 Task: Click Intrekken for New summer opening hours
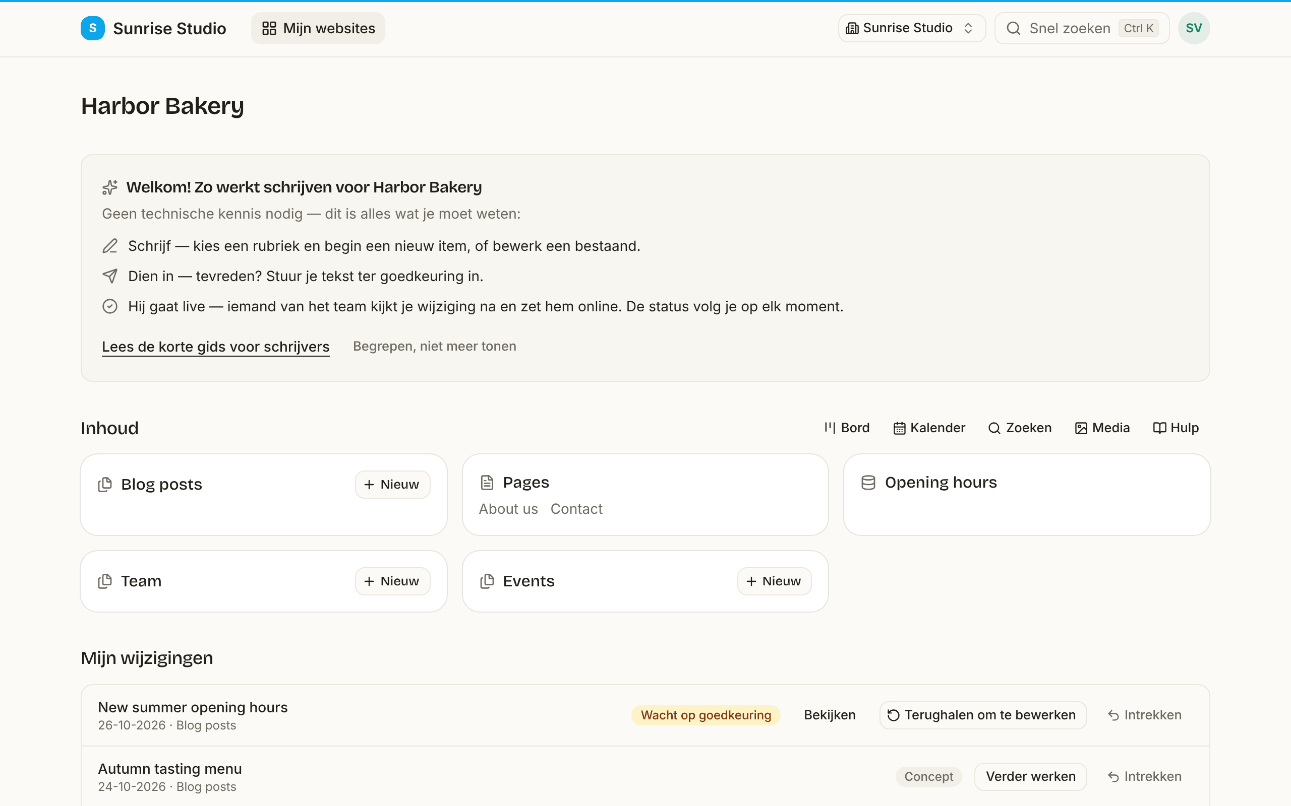tap(1144, 715)
